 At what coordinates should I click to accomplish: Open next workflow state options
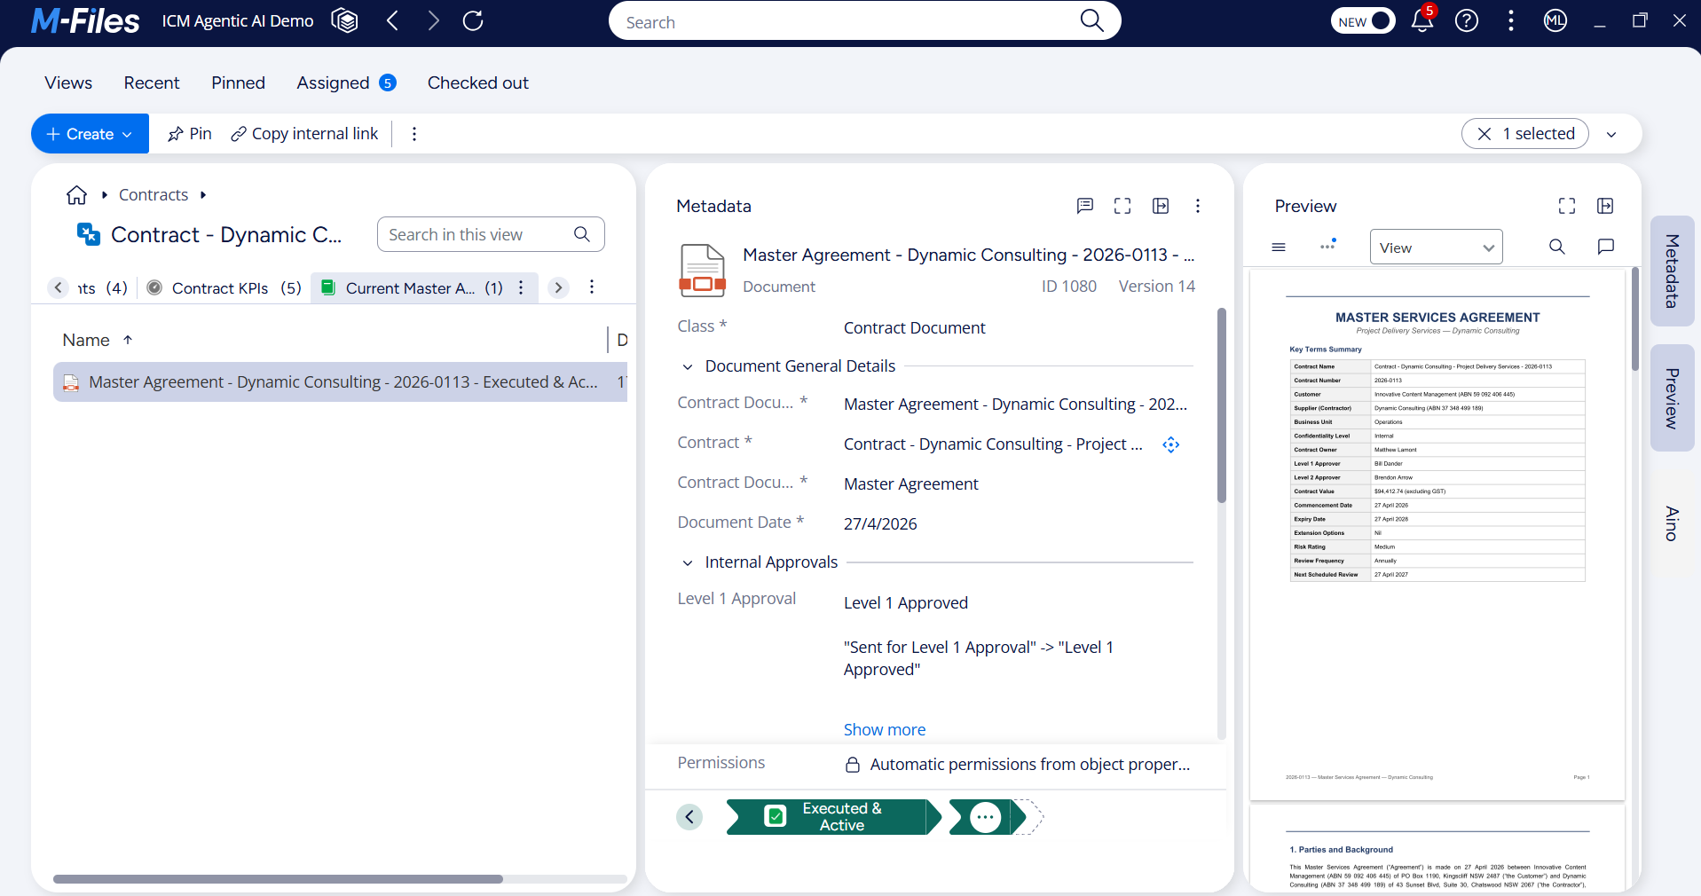pos(986,817)
